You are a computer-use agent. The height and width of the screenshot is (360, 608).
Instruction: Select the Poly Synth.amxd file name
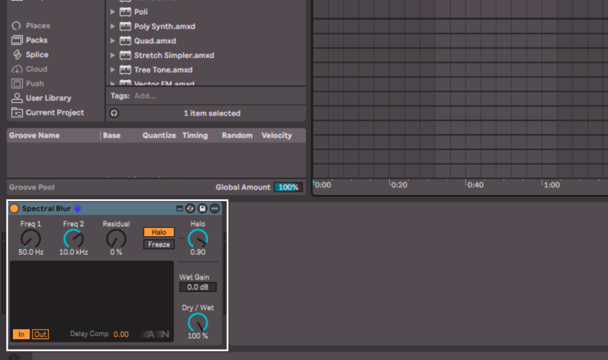pyautogui.click(x=165, y=27)
